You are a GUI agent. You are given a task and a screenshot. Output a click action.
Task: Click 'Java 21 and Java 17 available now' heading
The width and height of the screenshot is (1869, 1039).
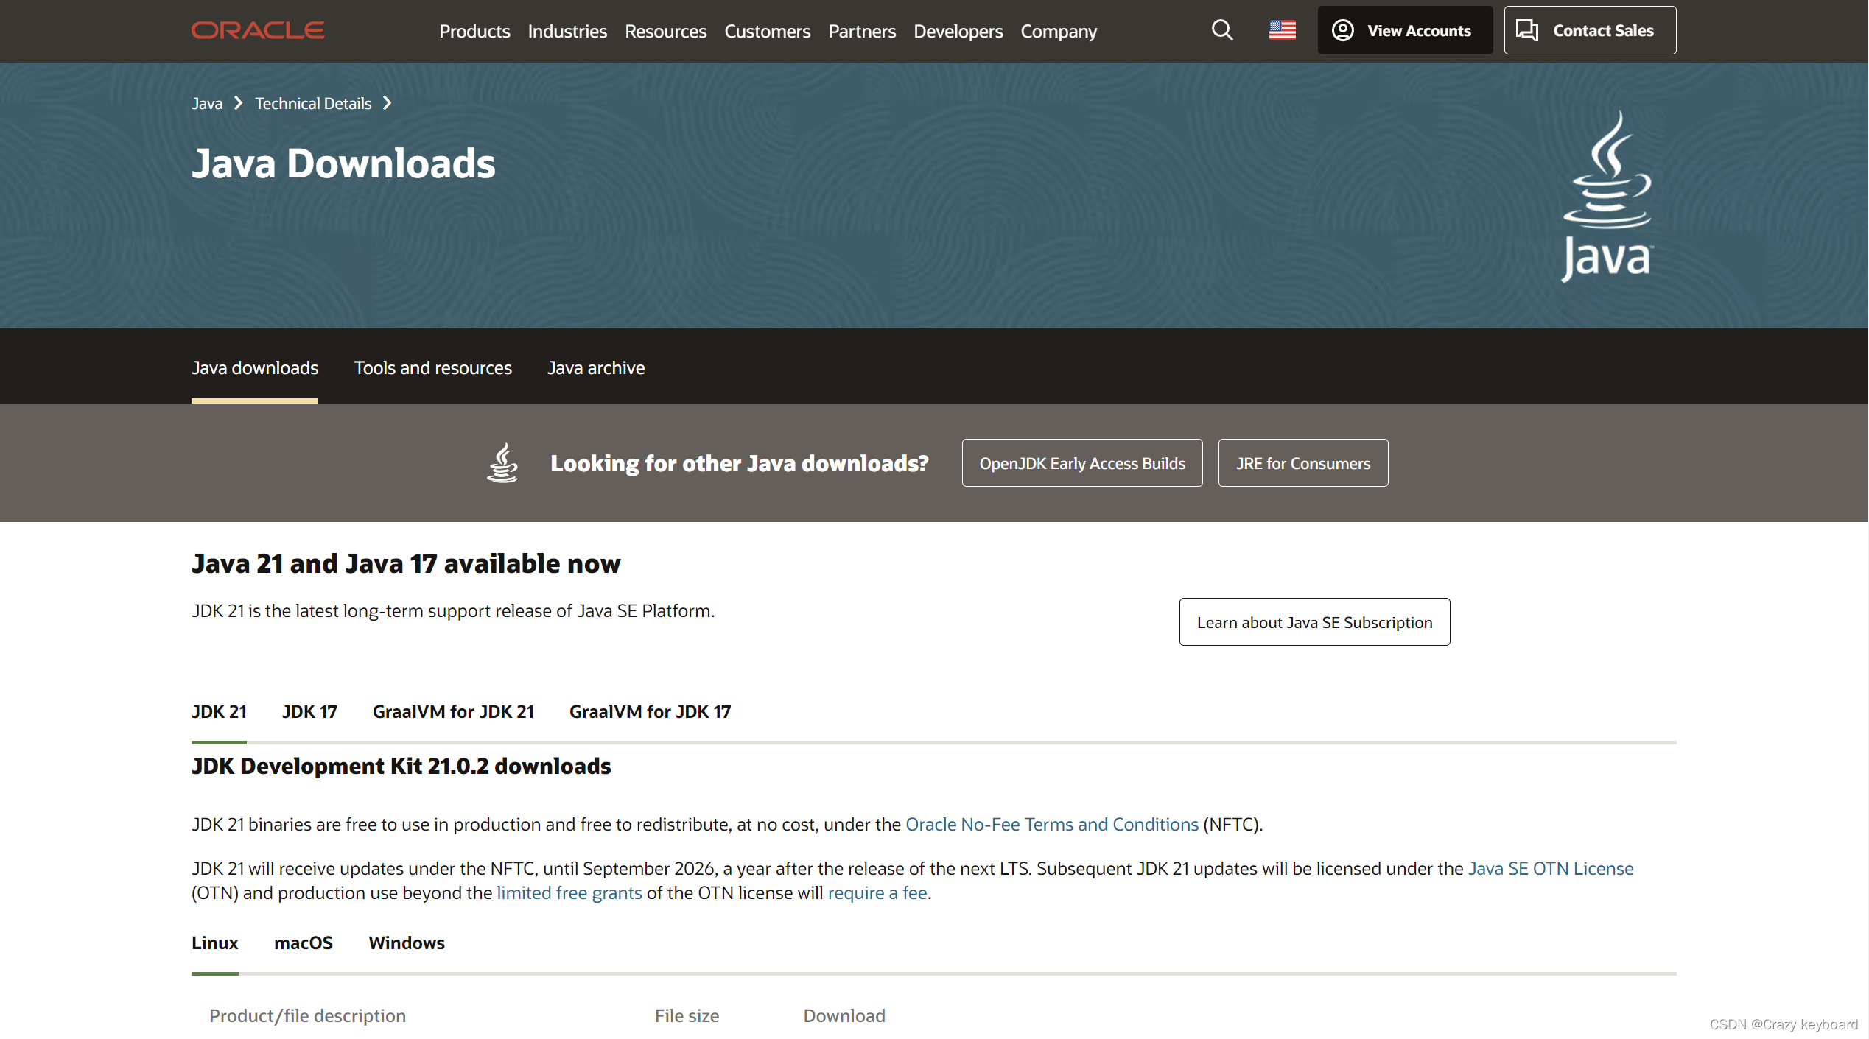click(x=406, y=563)
